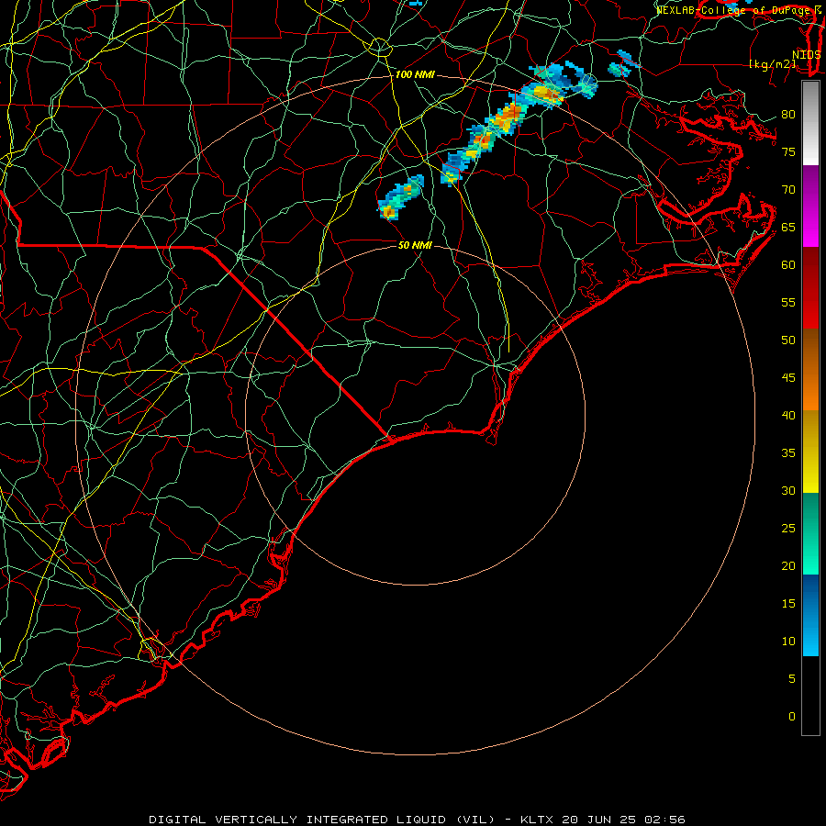826x826 pixels.
Task: Pick the green-teal segment of the color bar
Action: click(810, 533)
